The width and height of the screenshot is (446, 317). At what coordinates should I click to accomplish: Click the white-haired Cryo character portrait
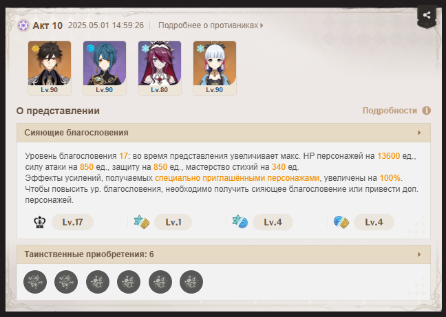[215, 68]
